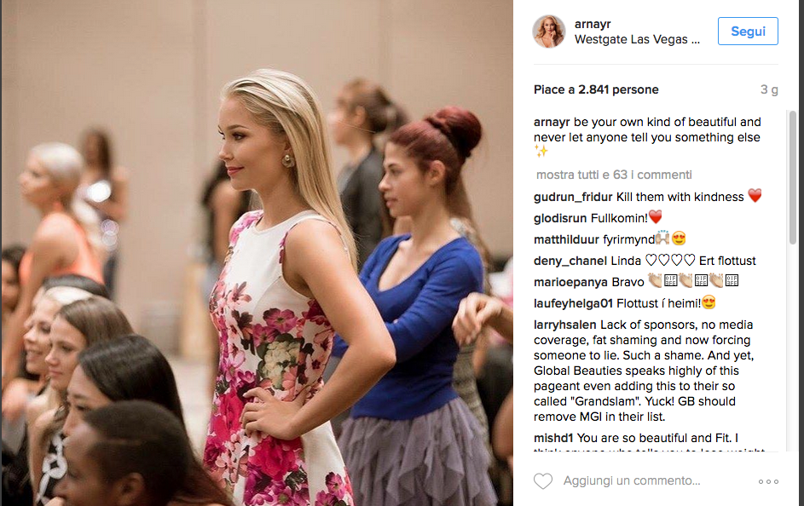
Task: Open gudrun_fridur commenter profile
Action: point(573,197)
